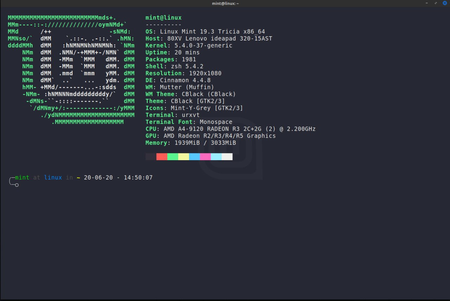
Task: Click the green 'mint' username in prompt
Action: click(22, 177)
